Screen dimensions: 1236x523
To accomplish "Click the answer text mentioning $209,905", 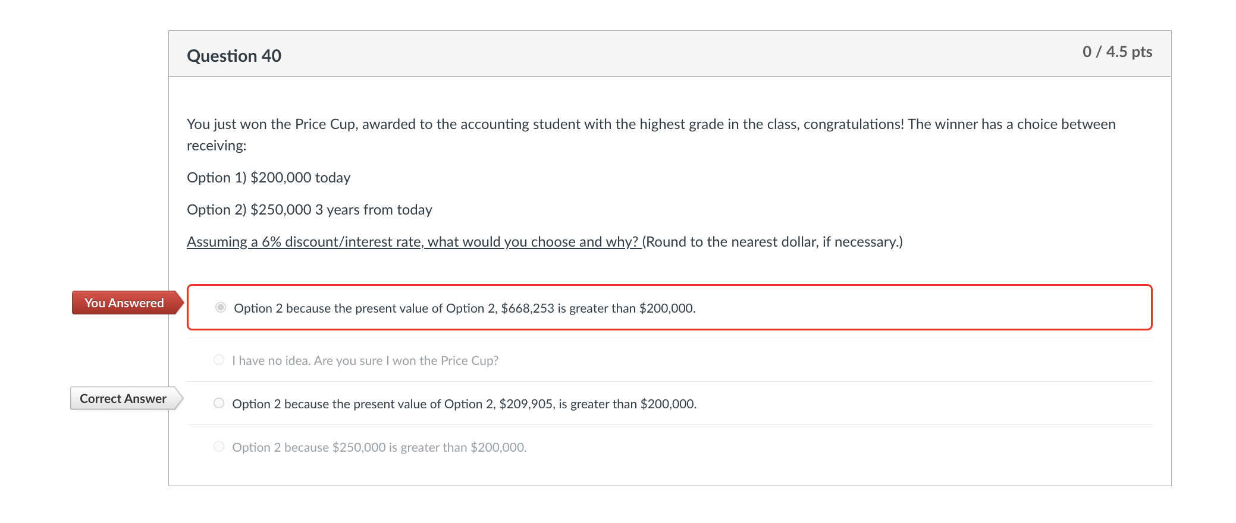I will pyautogui.click(x=464, y=404).
